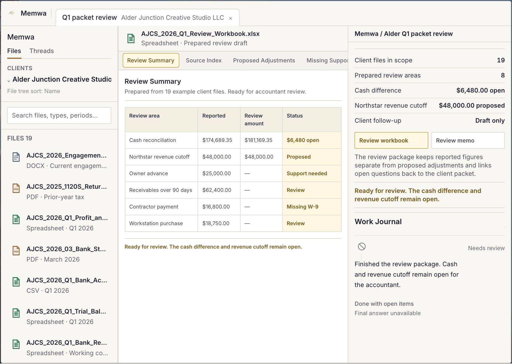
Task: Click the AJCS_2026_Engagement DOCX file icon
Action: (16, 157)
